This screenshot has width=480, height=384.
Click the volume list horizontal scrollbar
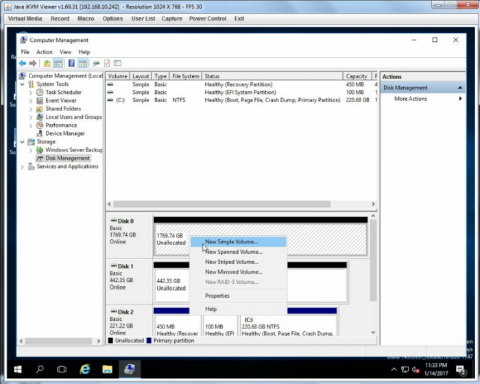coord(221,204)
